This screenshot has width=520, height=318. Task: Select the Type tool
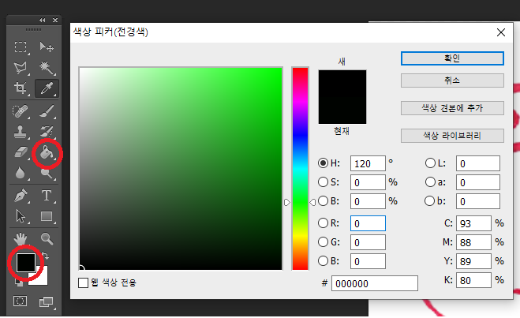click(47, 196)
